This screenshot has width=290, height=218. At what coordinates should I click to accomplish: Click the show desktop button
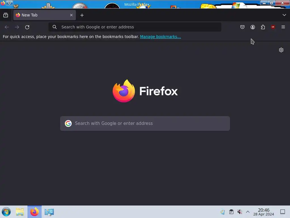coord(283,212)
